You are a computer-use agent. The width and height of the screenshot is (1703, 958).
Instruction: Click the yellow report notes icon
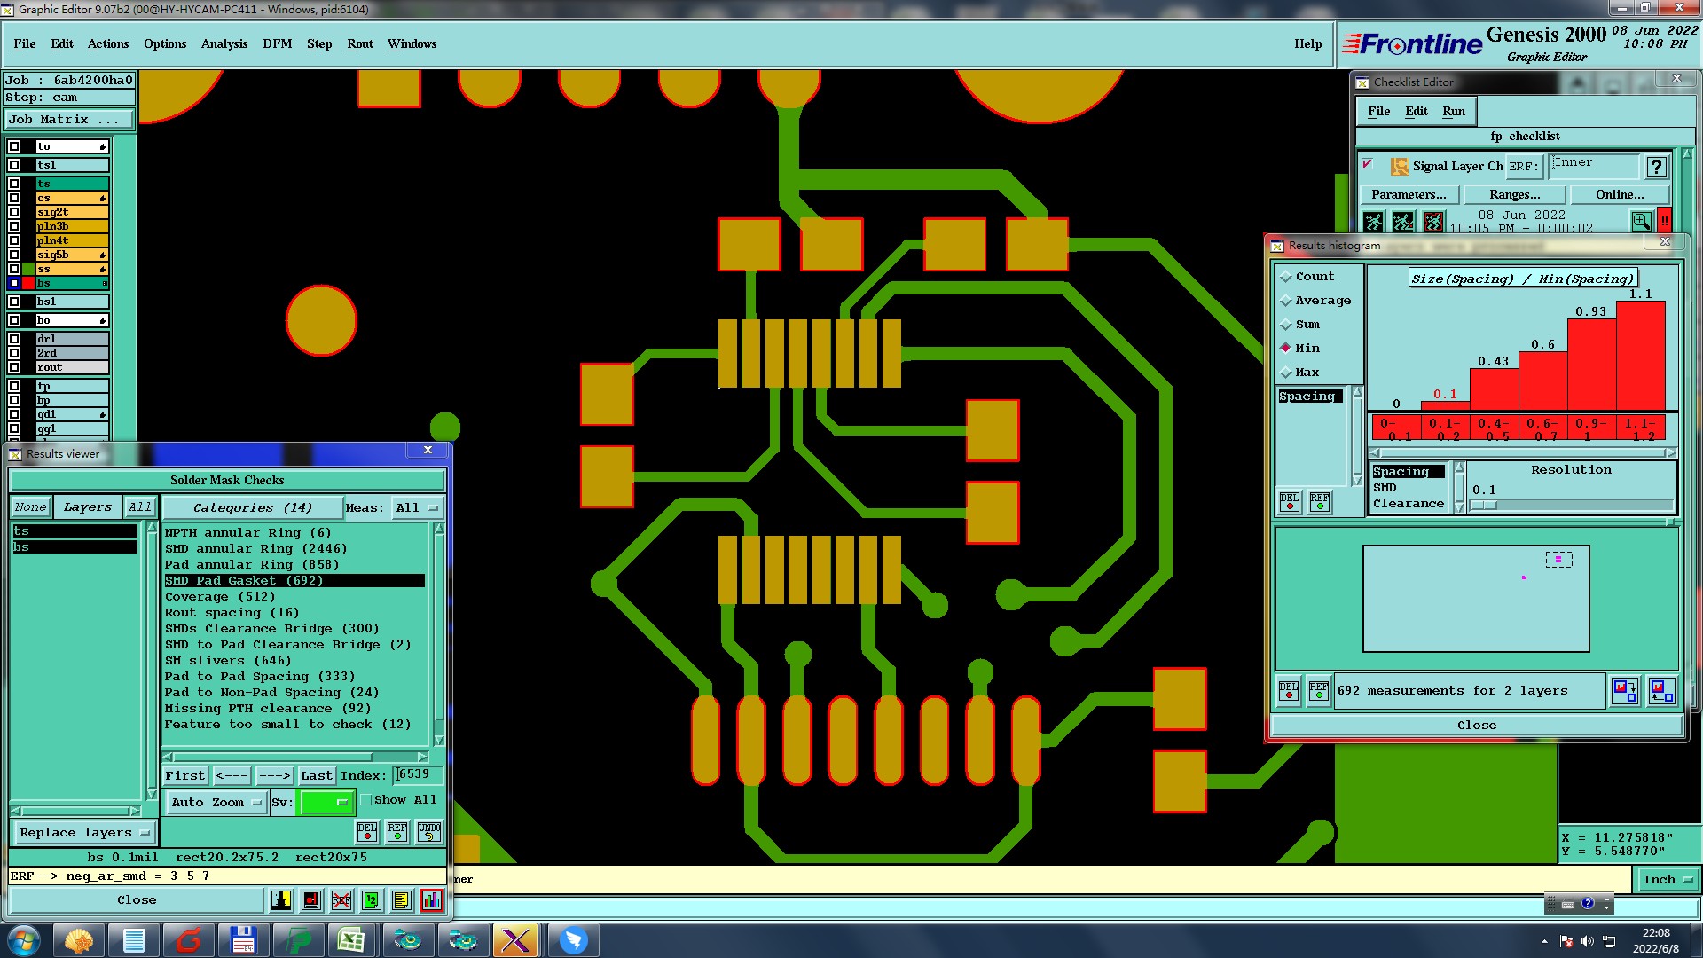click(401, 900)
